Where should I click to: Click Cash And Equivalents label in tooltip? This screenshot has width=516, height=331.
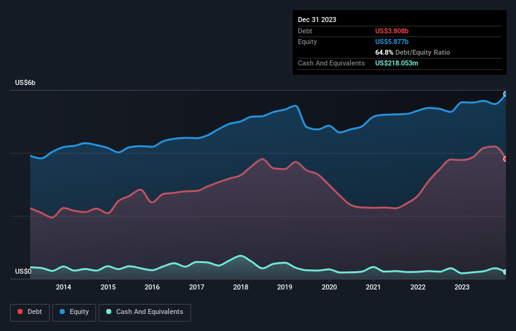click(331, 63)
